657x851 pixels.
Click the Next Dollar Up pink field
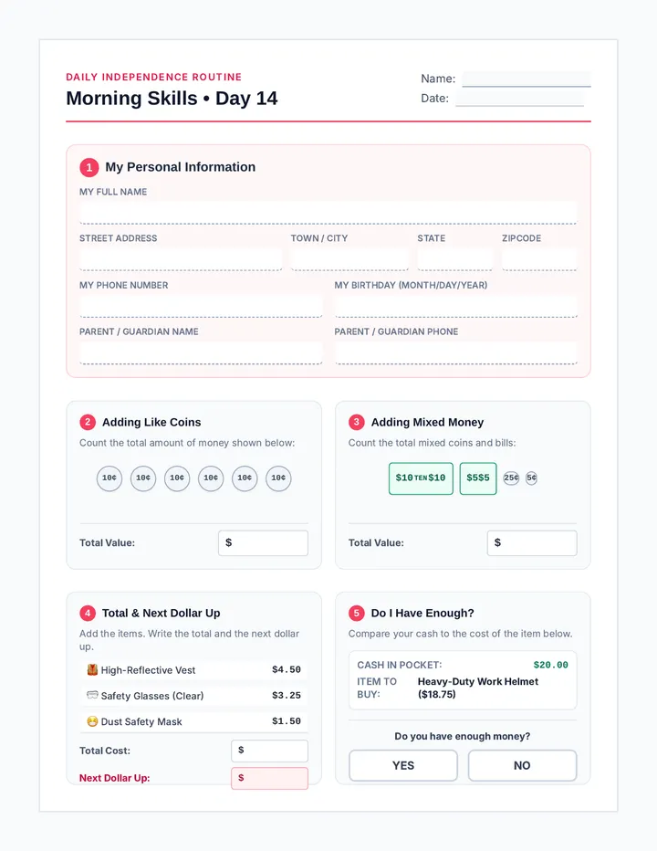click(269, 778)
